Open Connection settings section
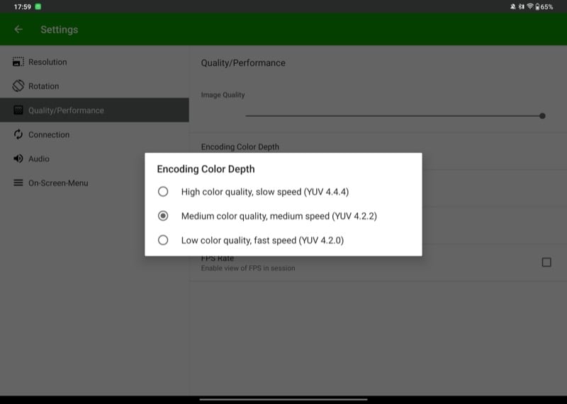This screenshot has width=567, height=404. (94, 134)
